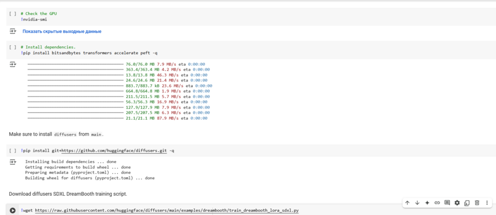Toggle output icon of pip progress output
Viewport: 496px width, 215px height.
(12, 64)
